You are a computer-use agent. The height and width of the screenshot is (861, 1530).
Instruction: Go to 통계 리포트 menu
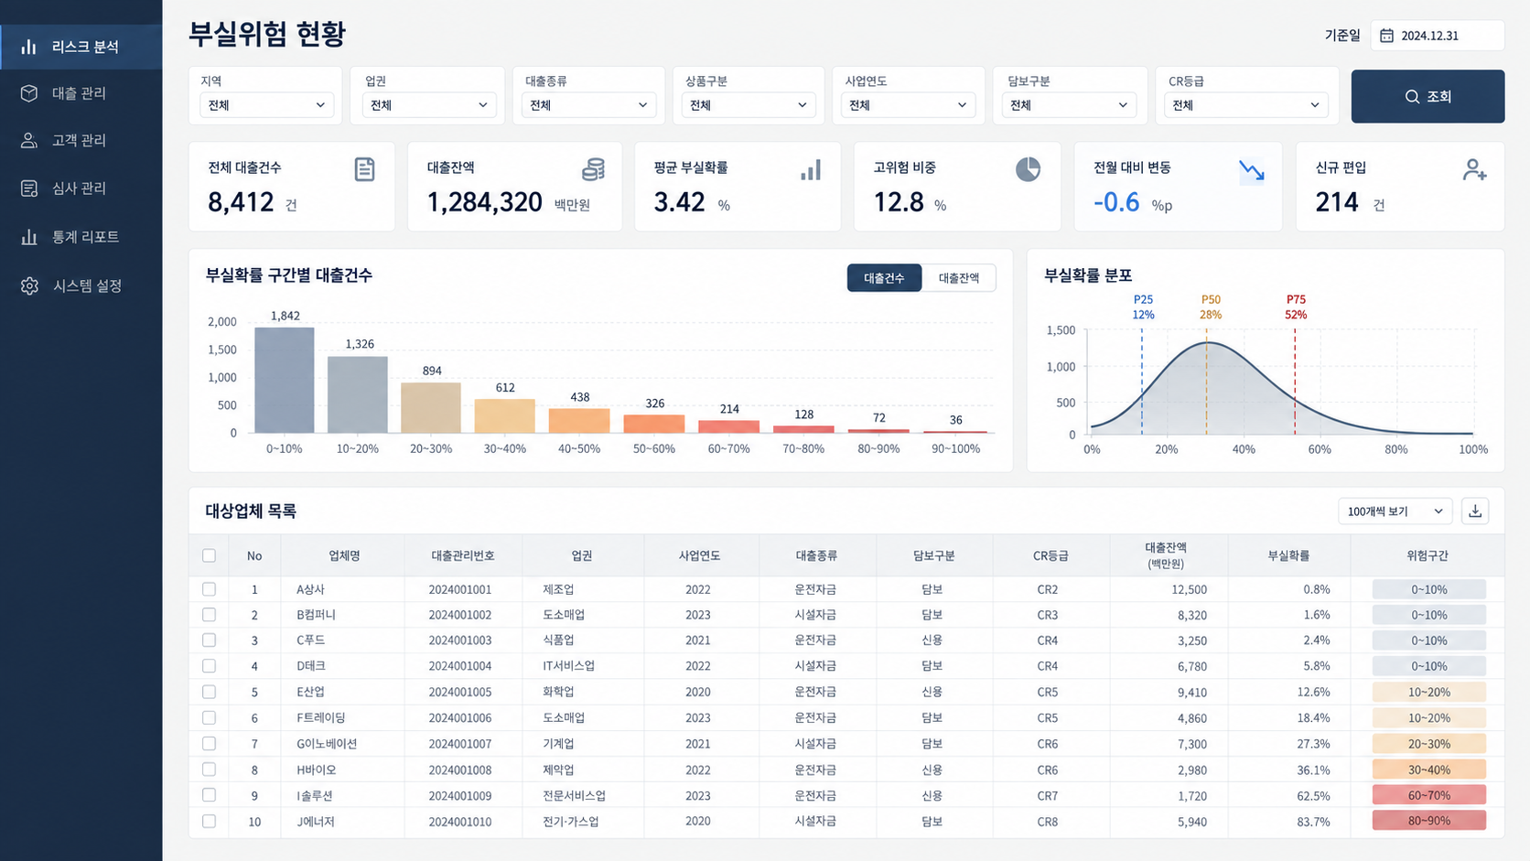coord(81,237)
